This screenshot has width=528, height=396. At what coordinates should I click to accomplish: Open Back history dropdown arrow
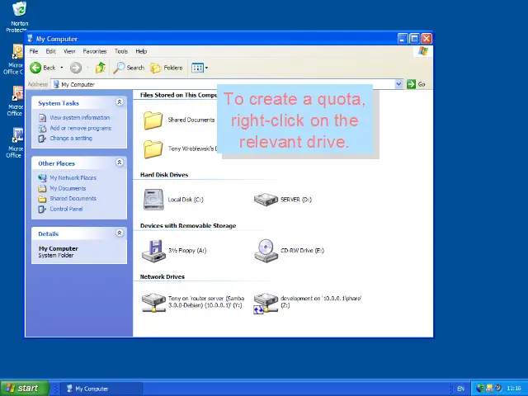pos(61,68)
